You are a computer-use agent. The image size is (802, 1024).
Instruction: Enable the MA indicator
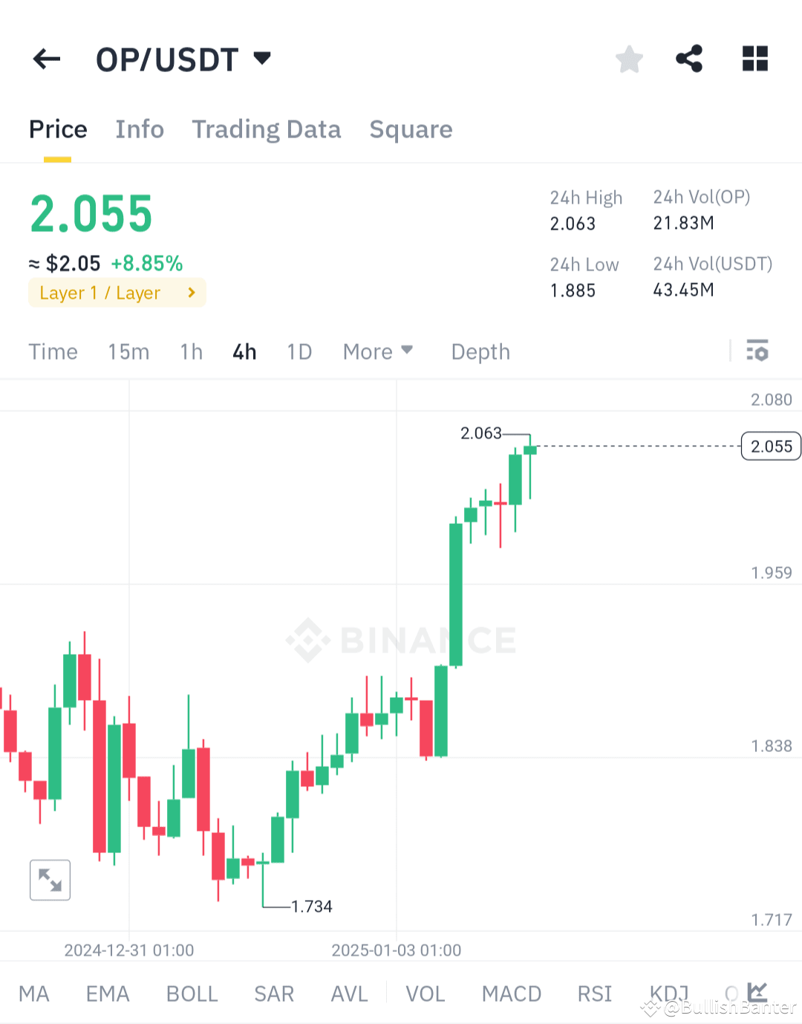[x=34, y=993]
